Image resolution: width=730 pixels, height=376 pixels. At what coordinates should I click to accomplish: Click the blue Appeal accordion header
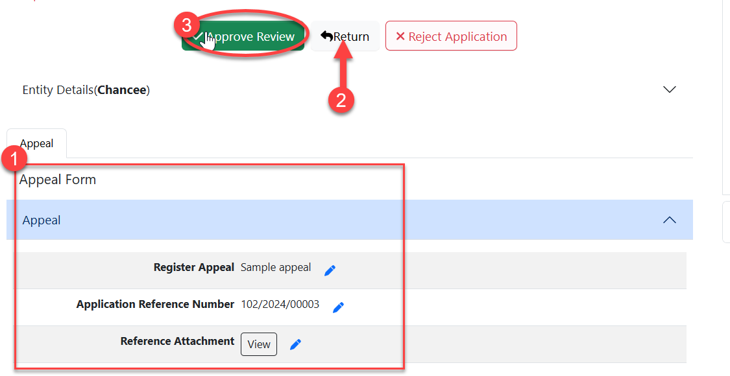point(324,220)
